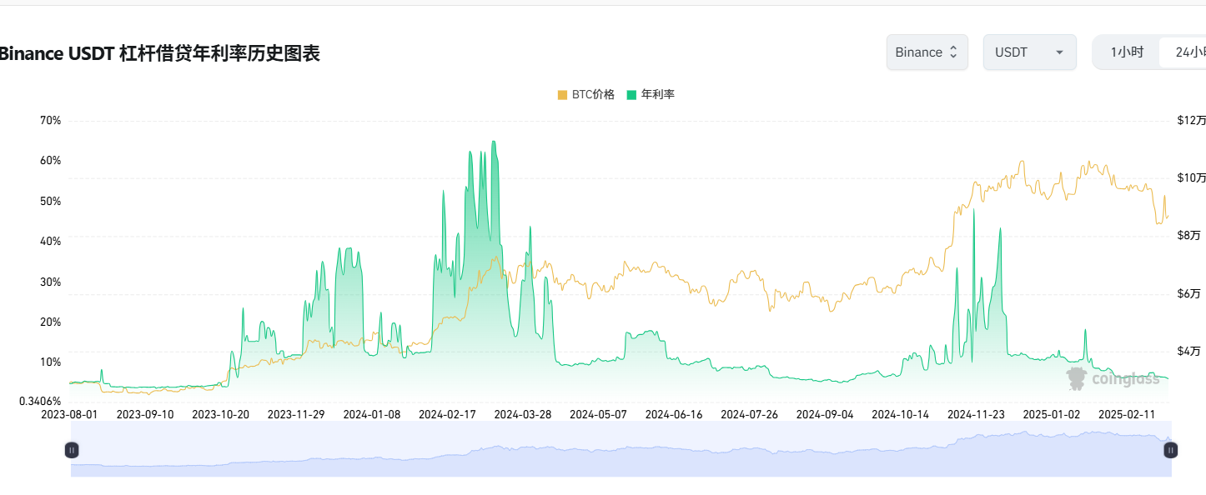Click the 60% y-axis label

[50, 161]
